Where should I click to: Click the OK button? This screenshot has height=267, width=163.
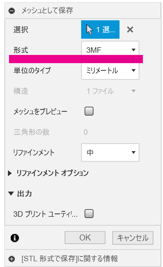pos(85,237)
